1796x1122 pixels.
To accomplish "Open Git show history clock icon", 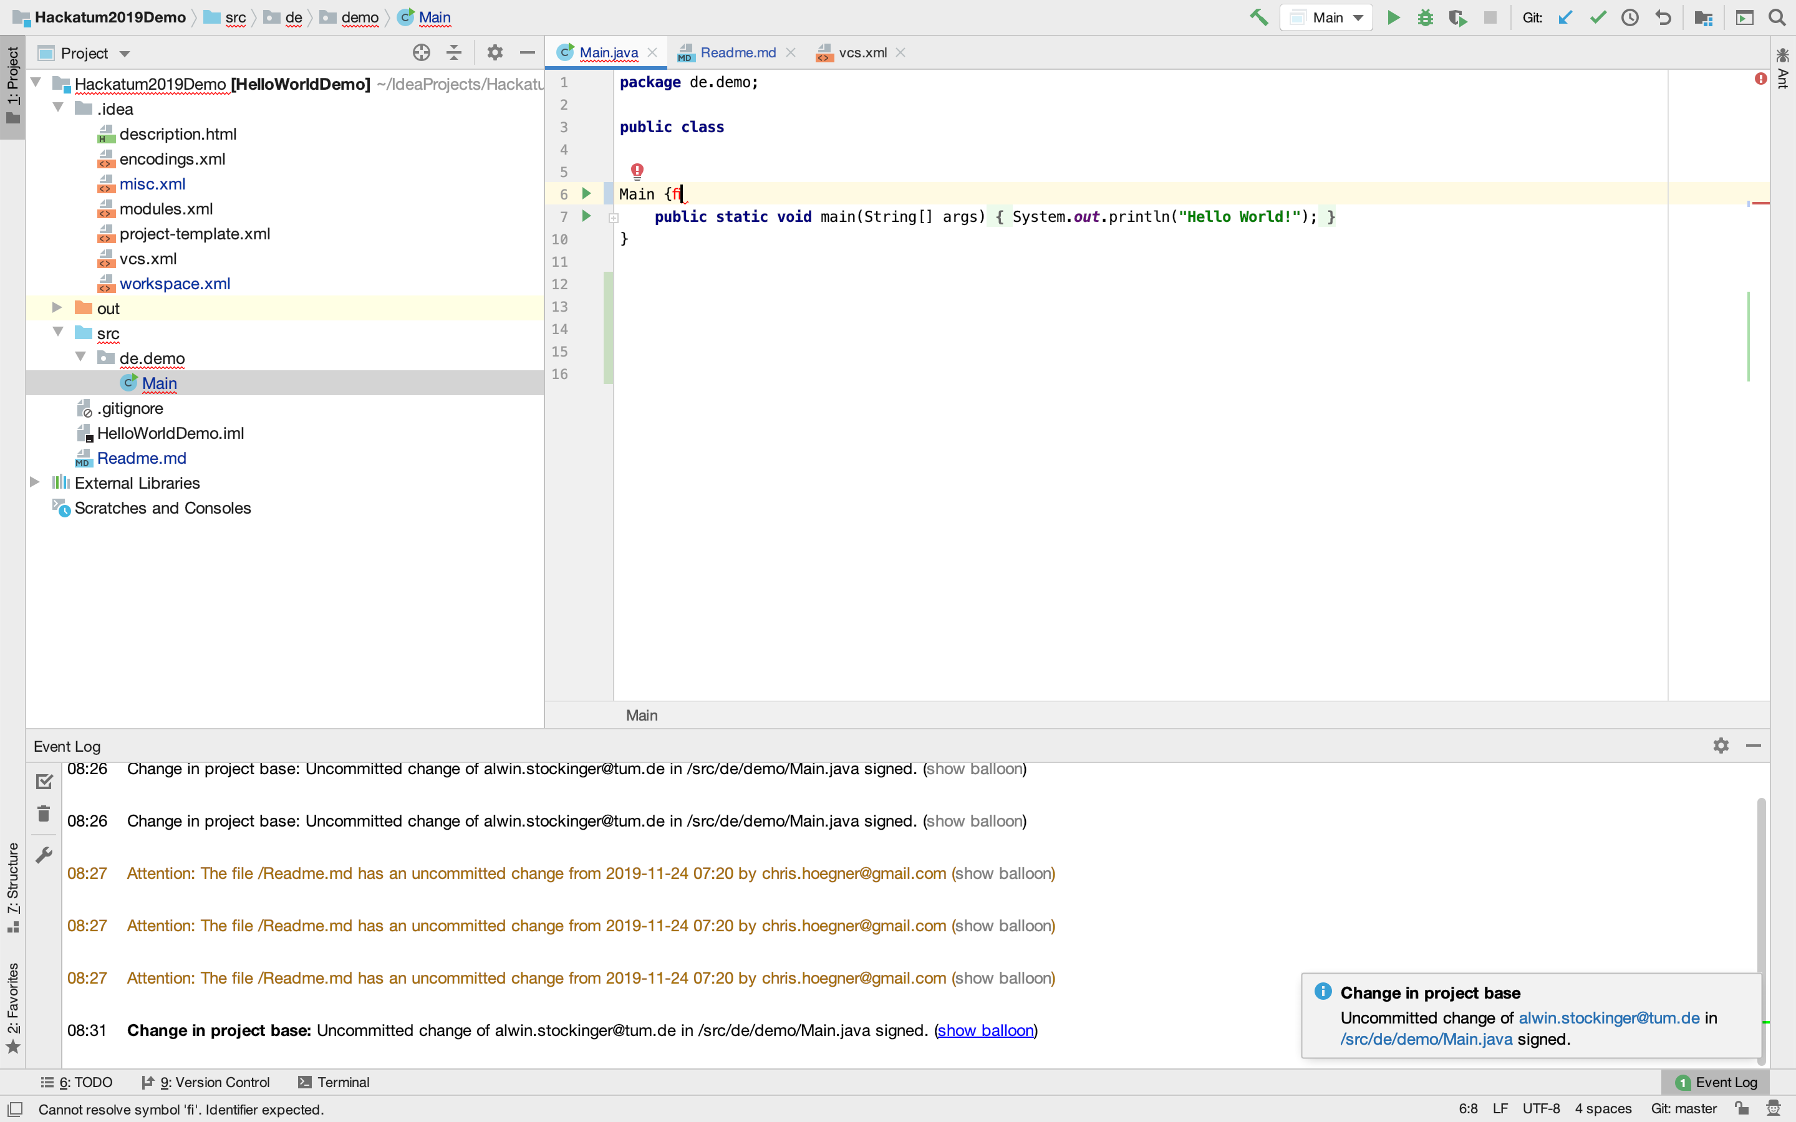I will [1629, 17].
